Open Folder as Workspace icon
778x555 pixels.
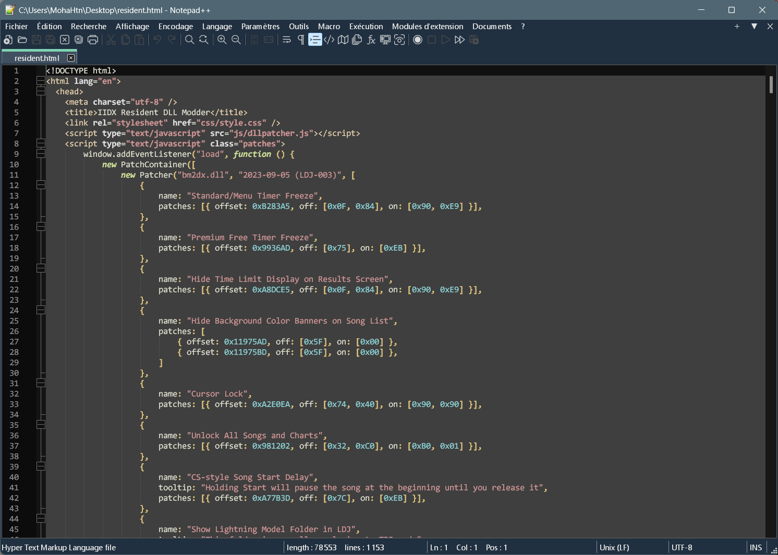click(x=385, y=40)
